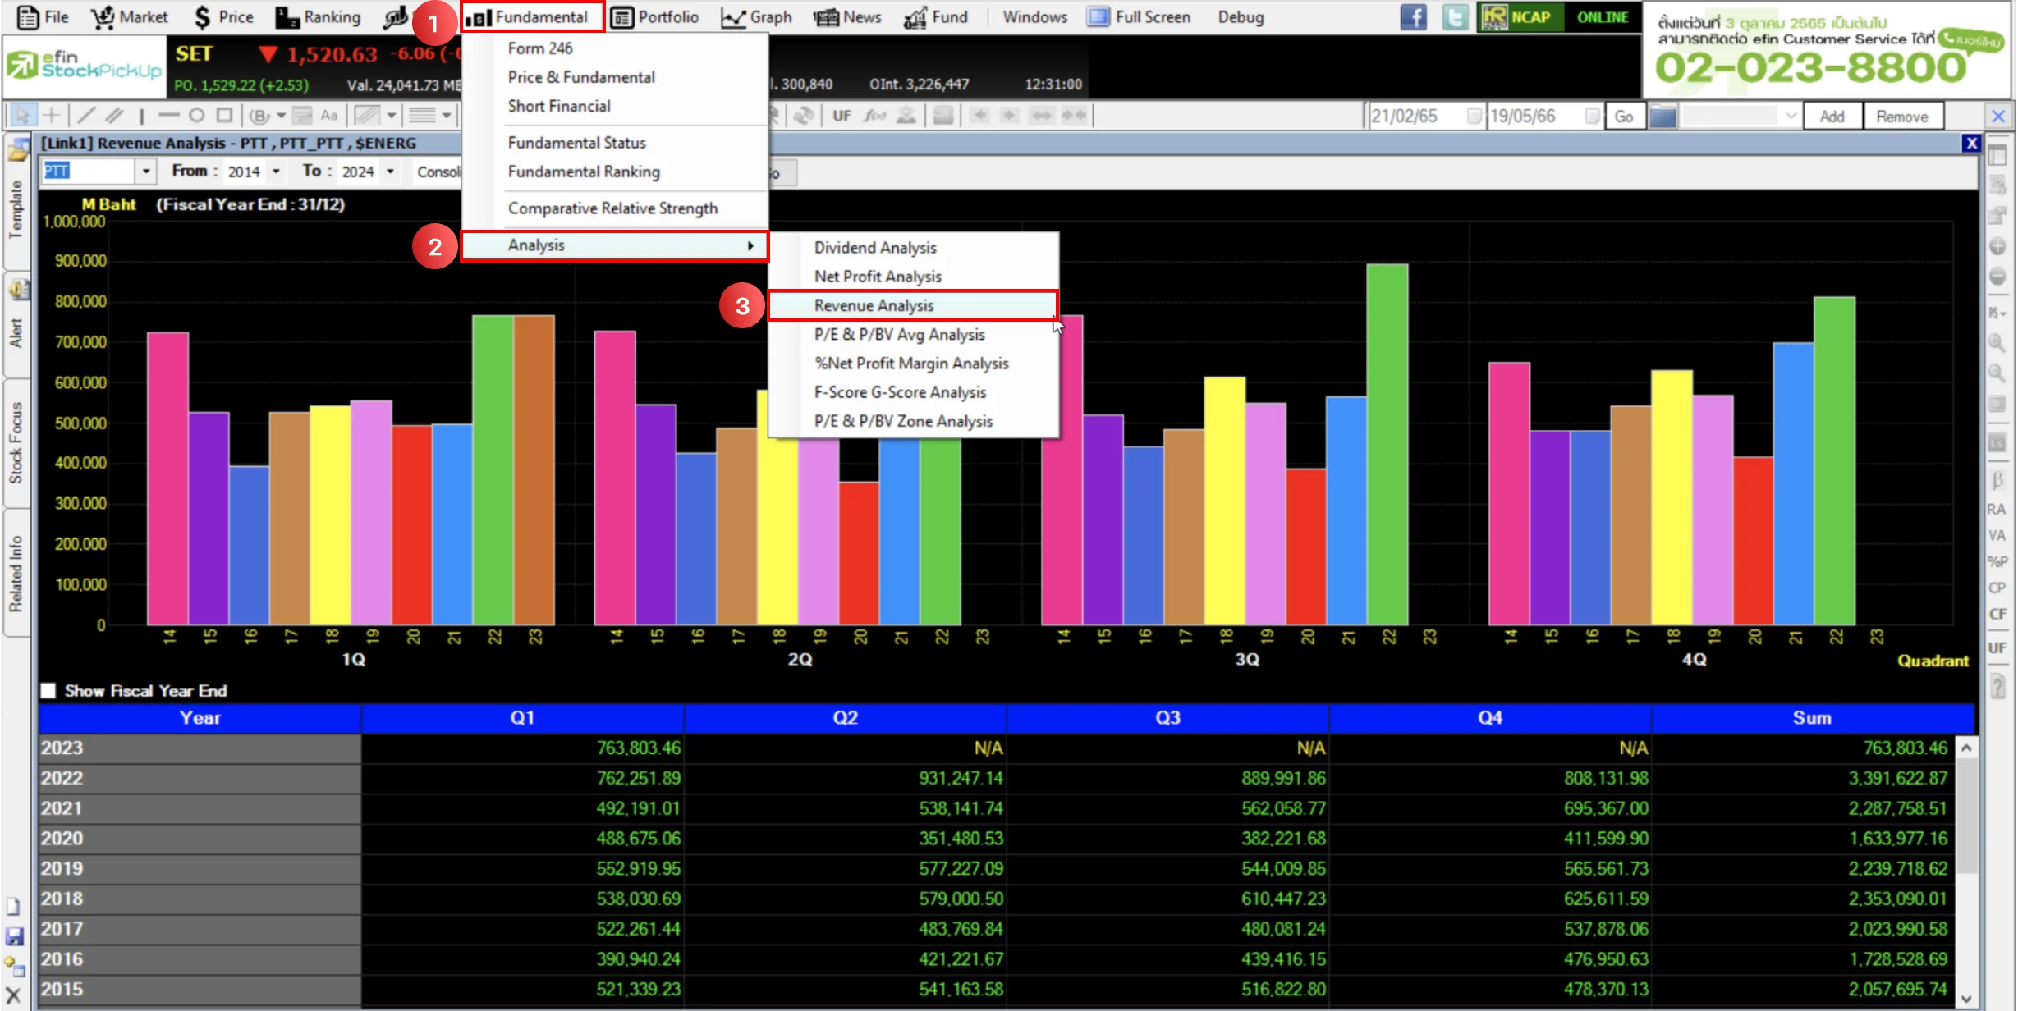
Task: Click the save disk icon in left sidebar
Action: click(14, 936)
